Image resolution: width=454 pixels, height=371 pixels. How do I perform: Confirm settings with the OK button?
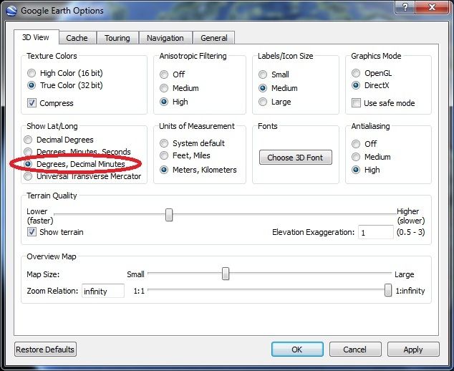(297, 350)
